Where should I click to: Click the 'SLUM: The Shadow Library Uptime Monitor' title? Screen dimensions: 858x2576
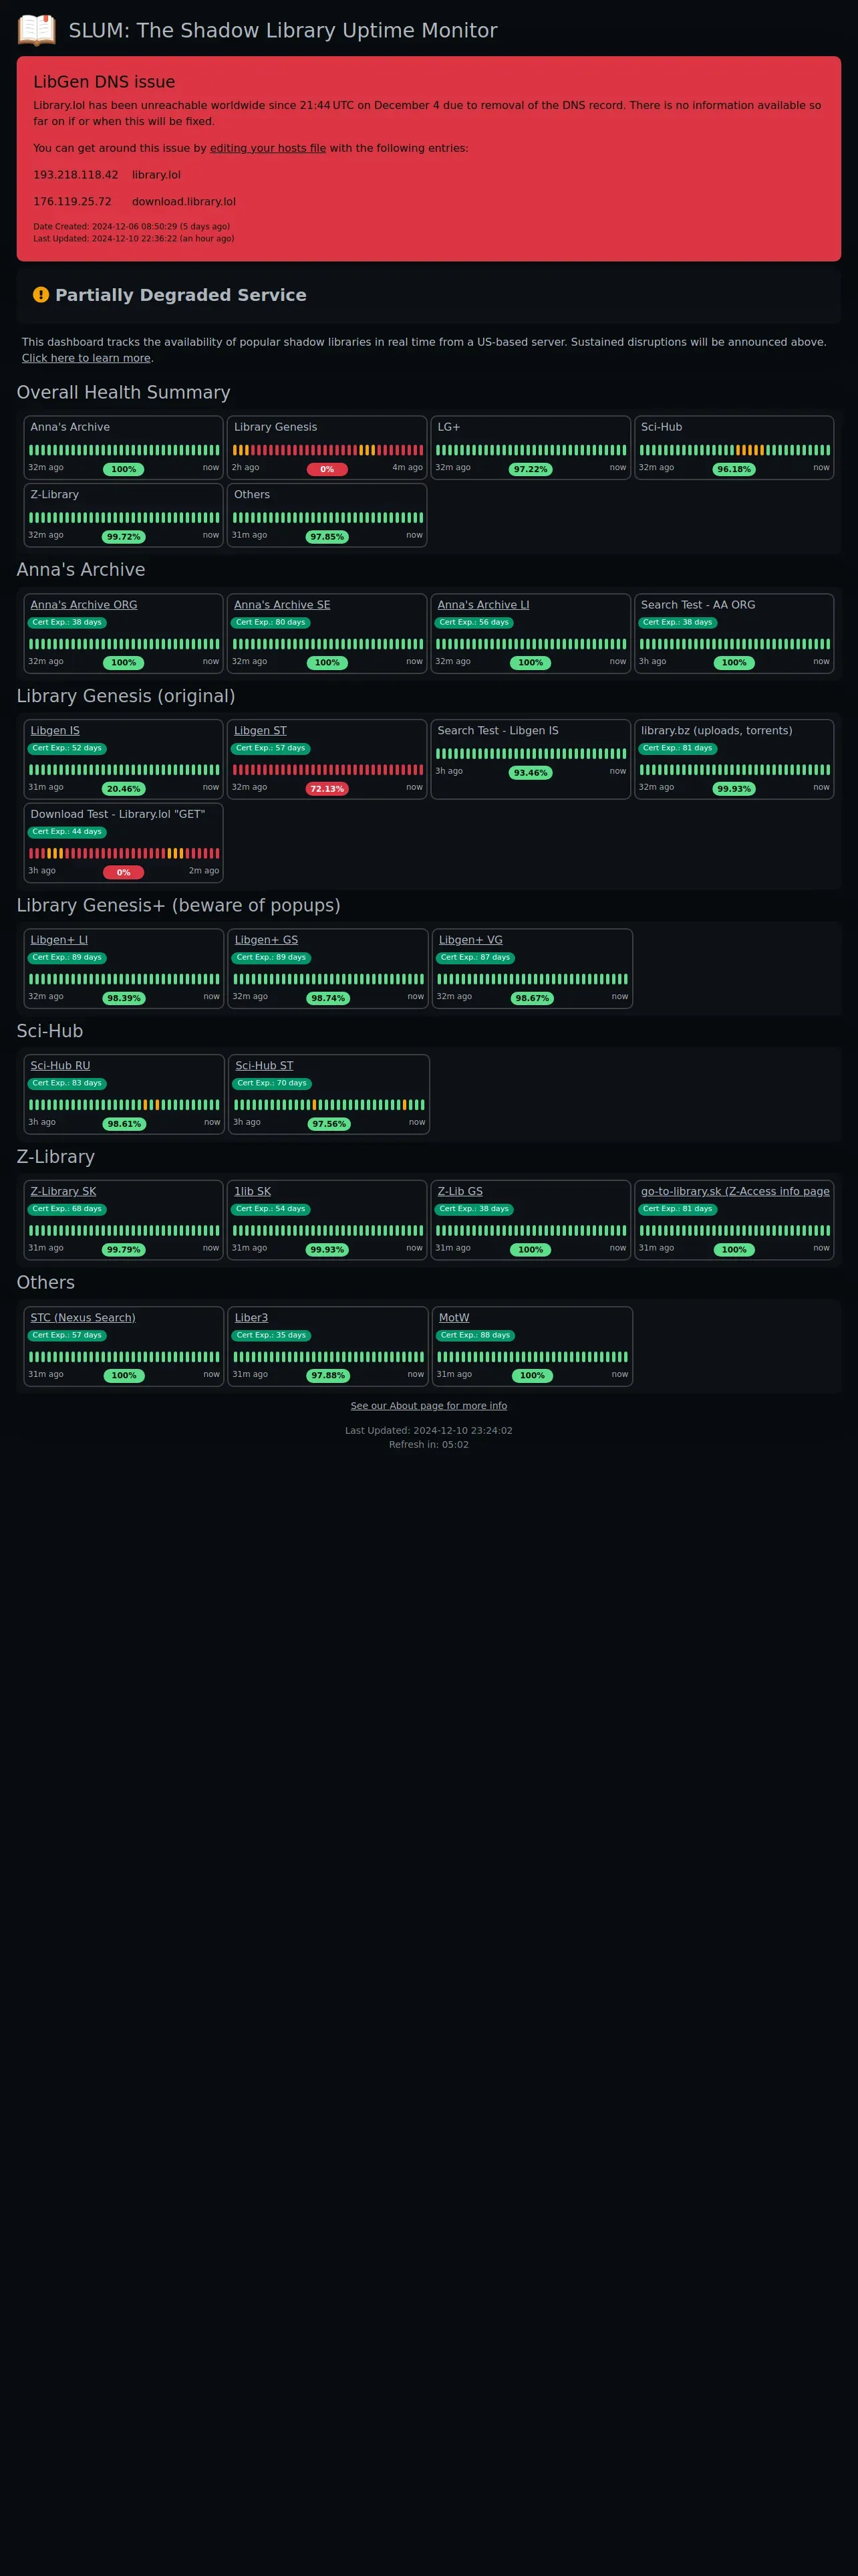283,31
